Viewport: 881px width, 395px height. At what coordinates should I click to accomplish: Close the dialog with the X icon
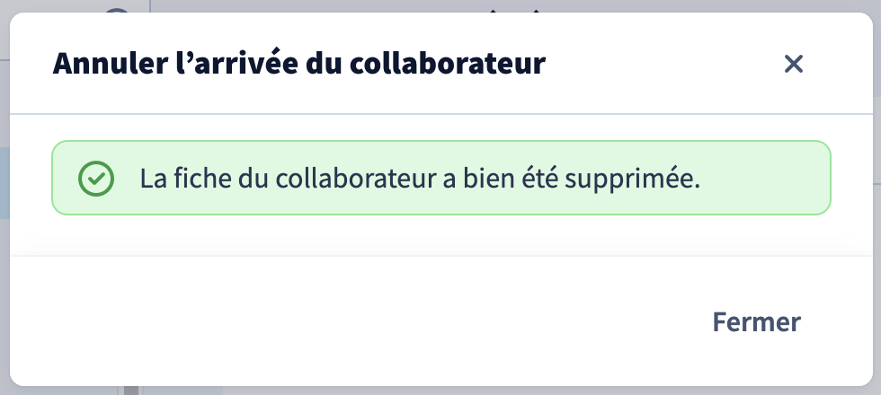tap(793, 64)
